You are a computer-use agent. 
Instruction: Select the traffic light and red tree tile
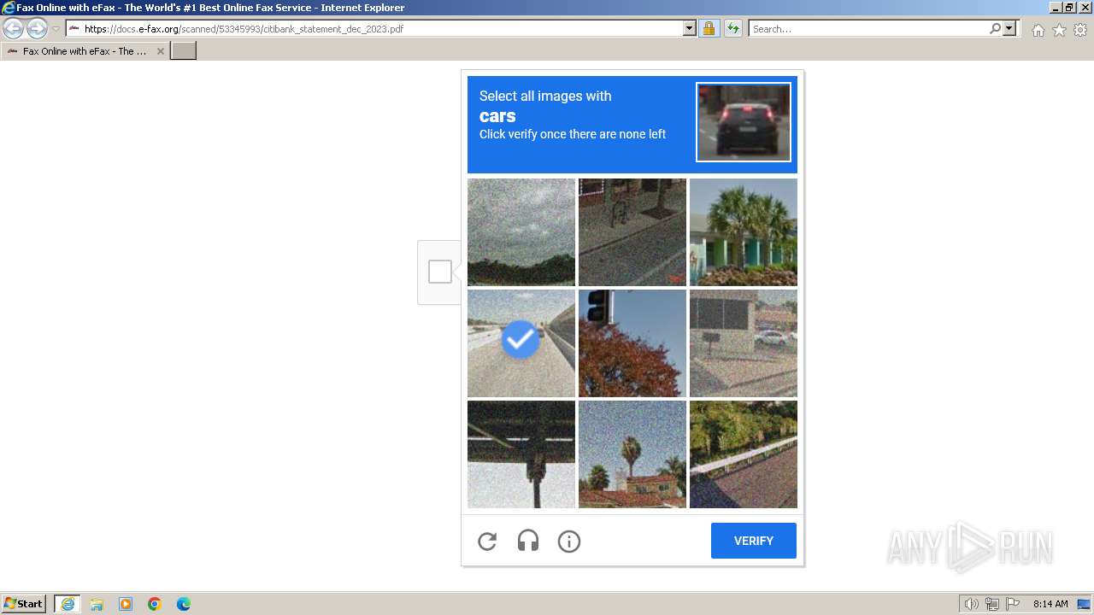point(632,343)
